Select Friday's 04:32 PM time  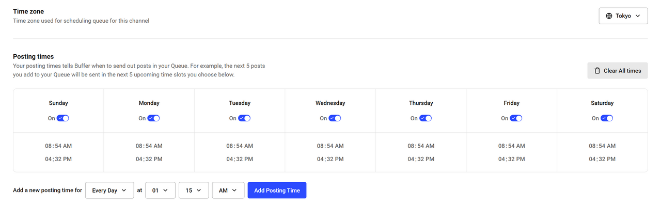coord(512,159)
